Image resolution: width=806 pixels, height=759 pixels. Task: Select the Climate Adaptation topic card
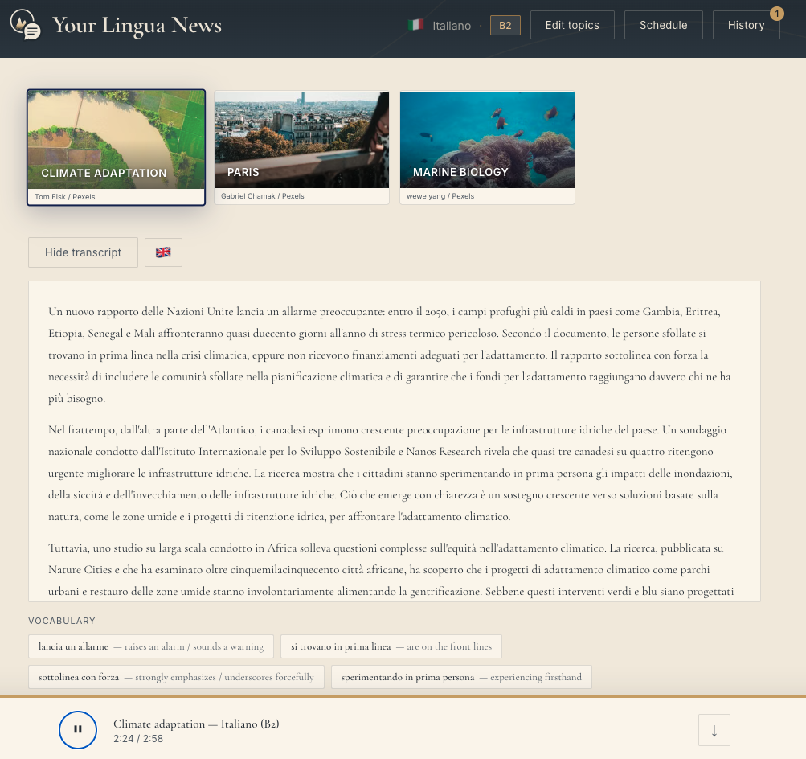tap(117, 148)
